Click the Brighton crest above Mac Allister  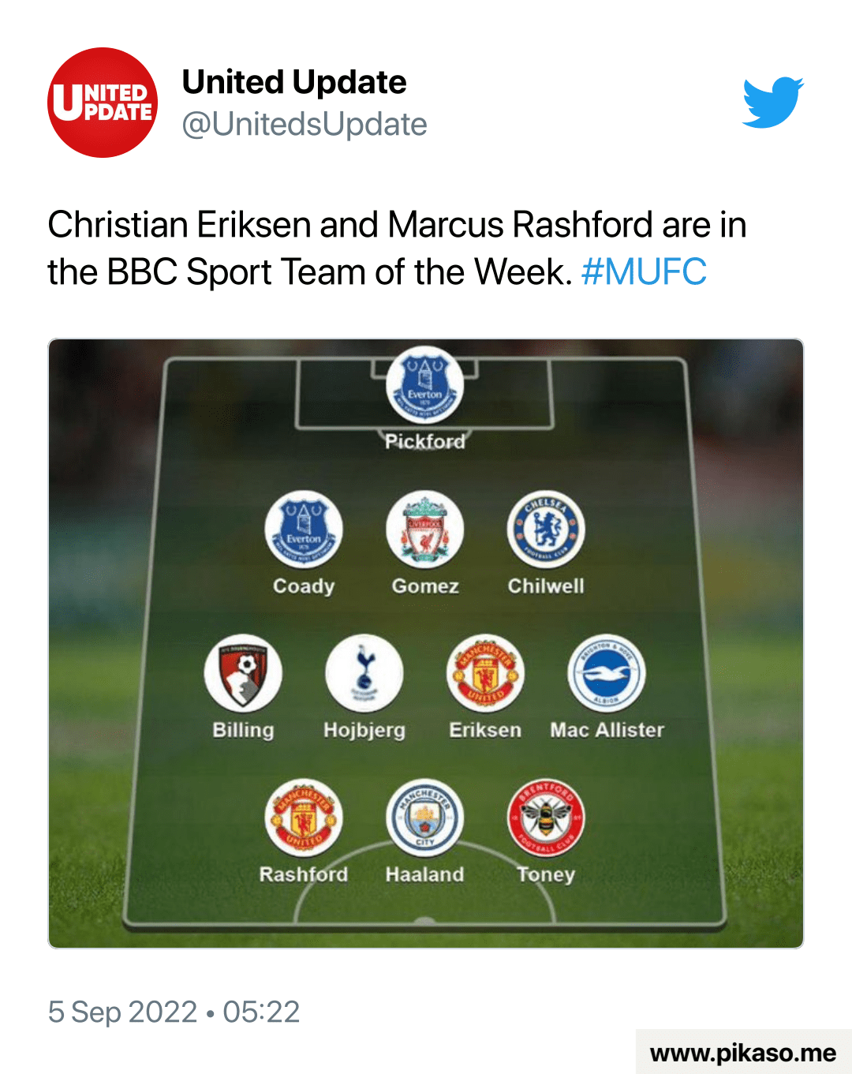coord(607,674)
